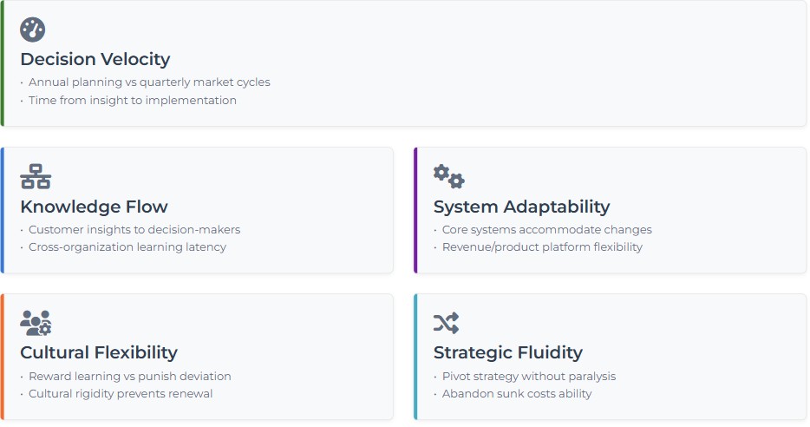The width and height of the screenshot is (810, 427).
Task: Click 'Abandon sunk costs ability' bullet
Action: tap(517, 393)
